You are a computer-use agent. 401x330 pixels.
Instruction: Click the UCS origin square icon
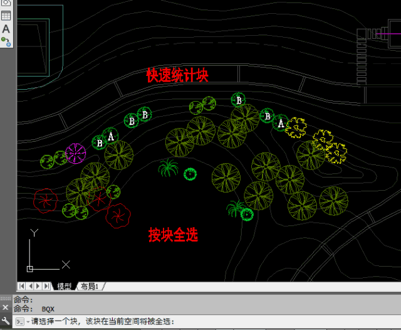click(x=29, y=269)
